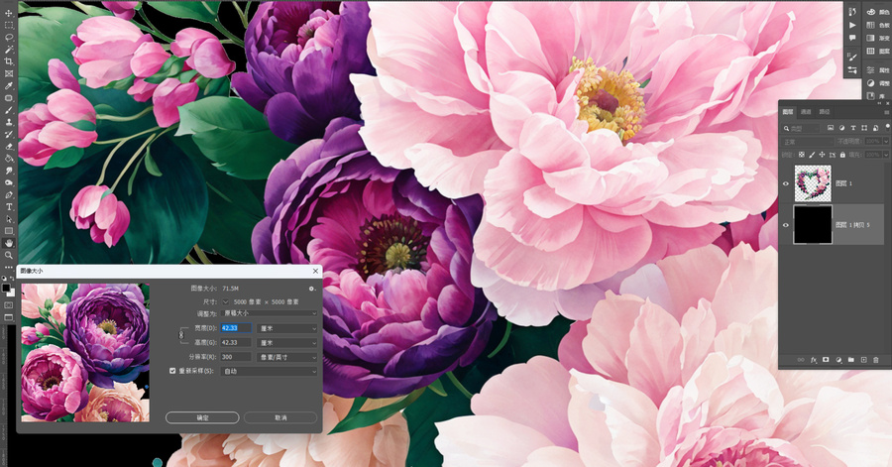892x467 pixels.
Task: Select the Brush tool
Action: pyautogui.click(x=9, y=110)
